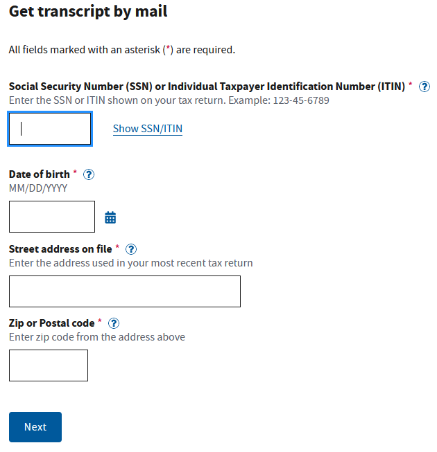
Task: Open the calendar date picker
Action: [110, 217]
